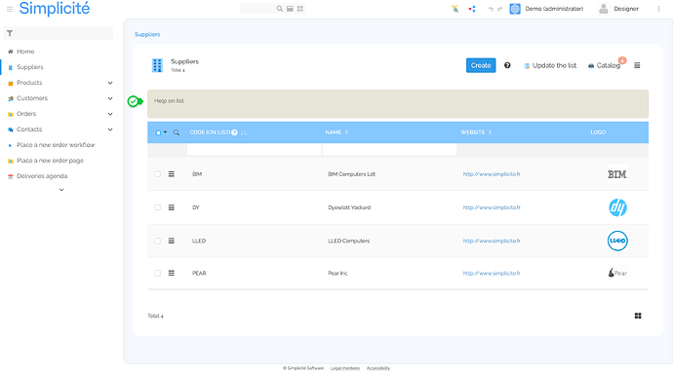Viewport: 673px width, 371px height.
Task: Click the Legal mentions footer link
Action: point(345,368)
